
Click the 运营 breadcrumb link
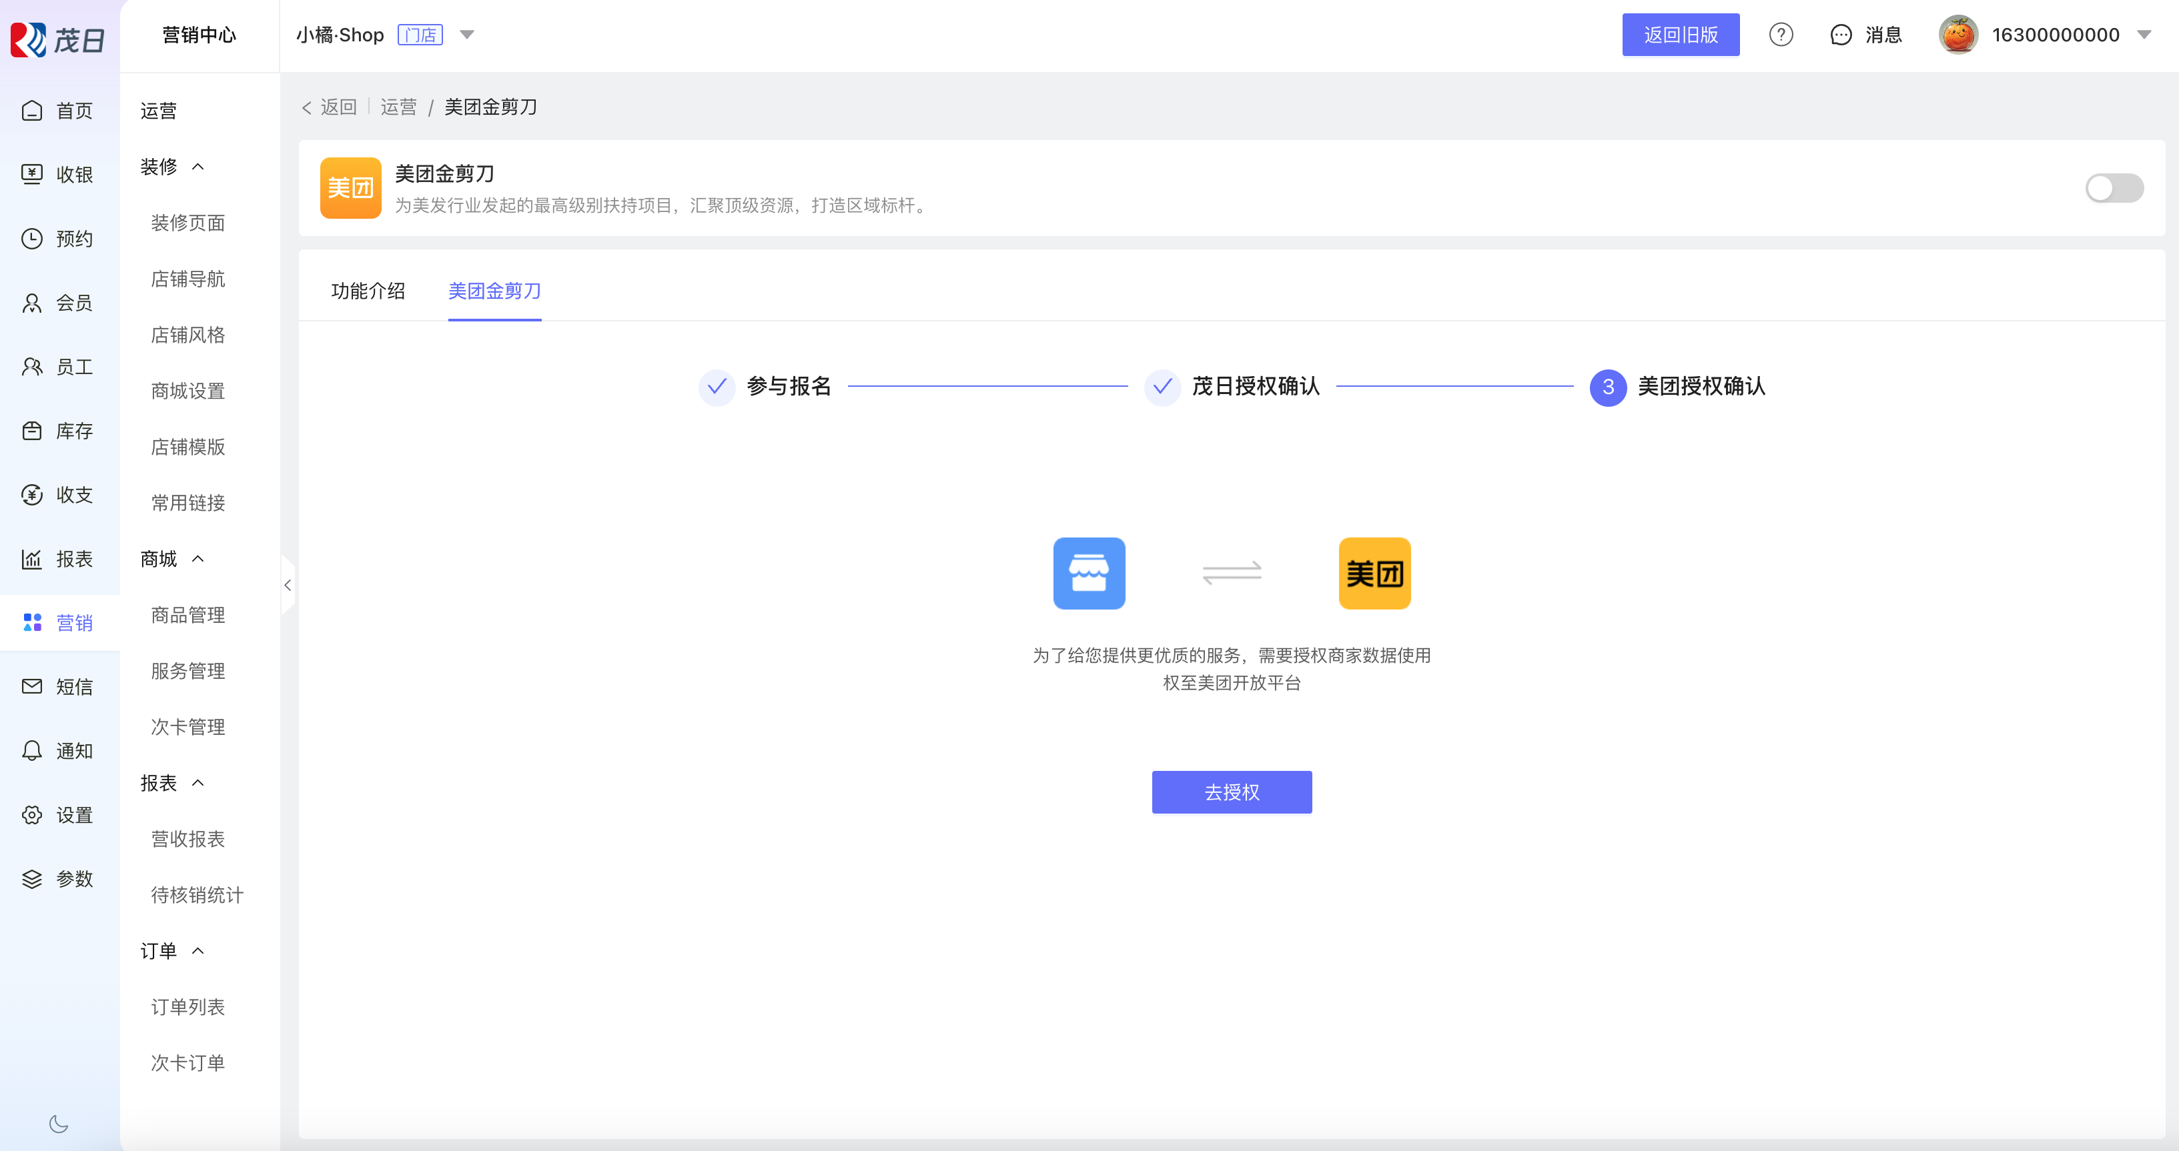click(398, 107)
